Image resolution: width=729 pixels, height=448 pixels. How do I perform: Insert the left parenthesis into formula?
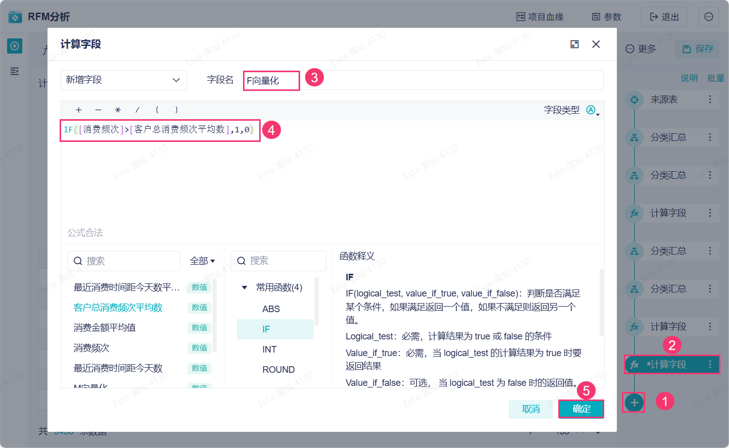[x=157, y=110]
